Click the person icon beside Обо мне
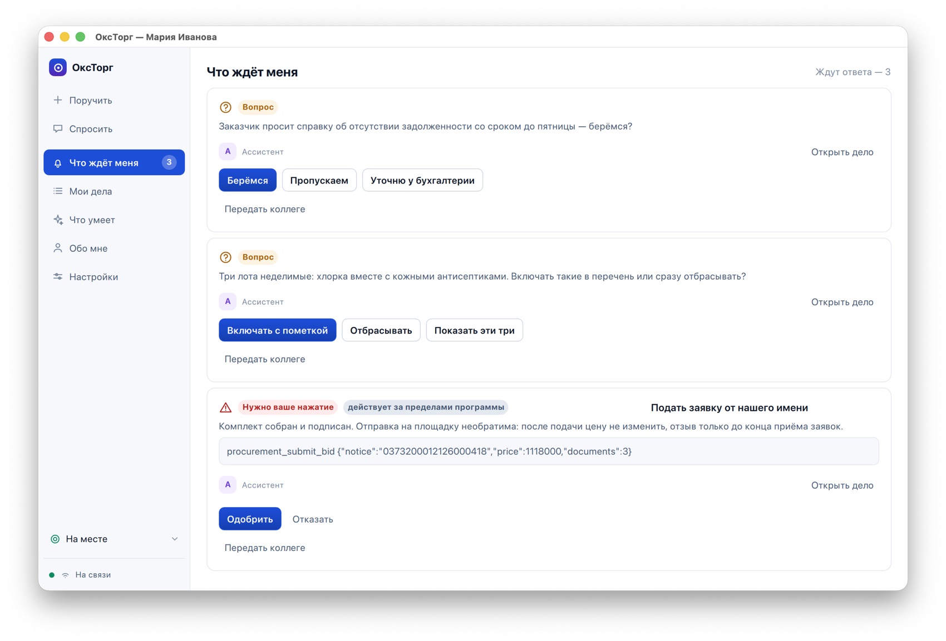The width and height of the screenshot is (946, 641). [58, 248]
